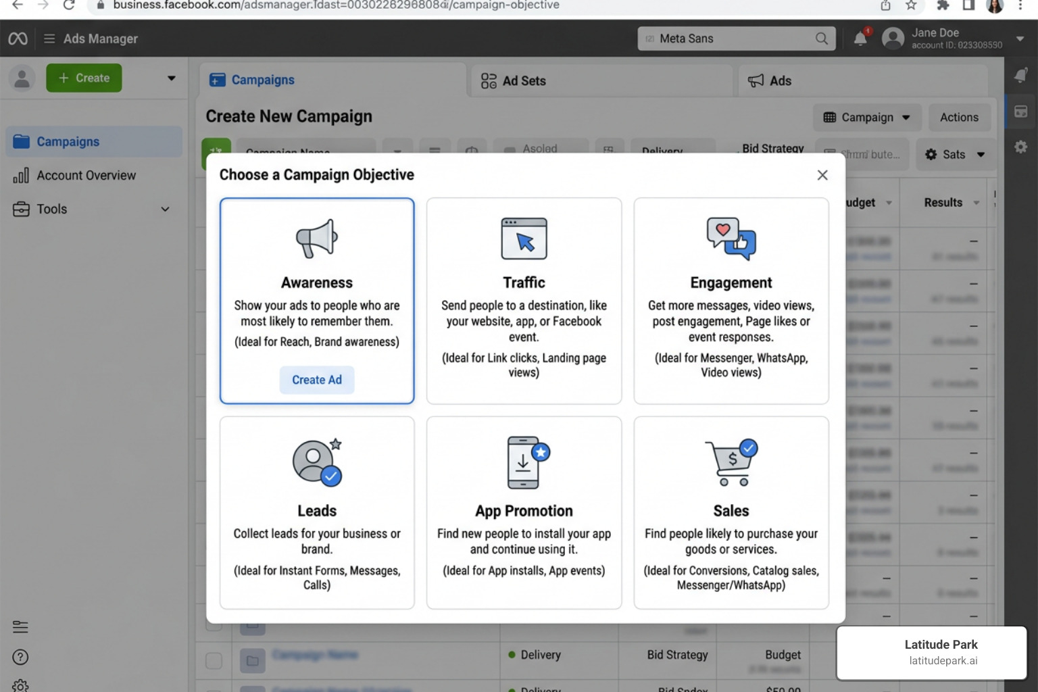
Task: Expand the Create button dropdown arrow
Action: point(172,78)
